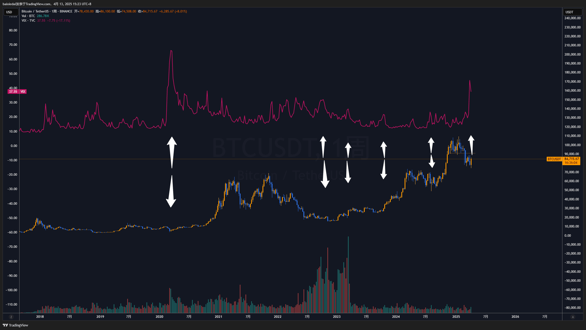
Task: Click −60.00 on the left VIX scale
Action: 12,232
